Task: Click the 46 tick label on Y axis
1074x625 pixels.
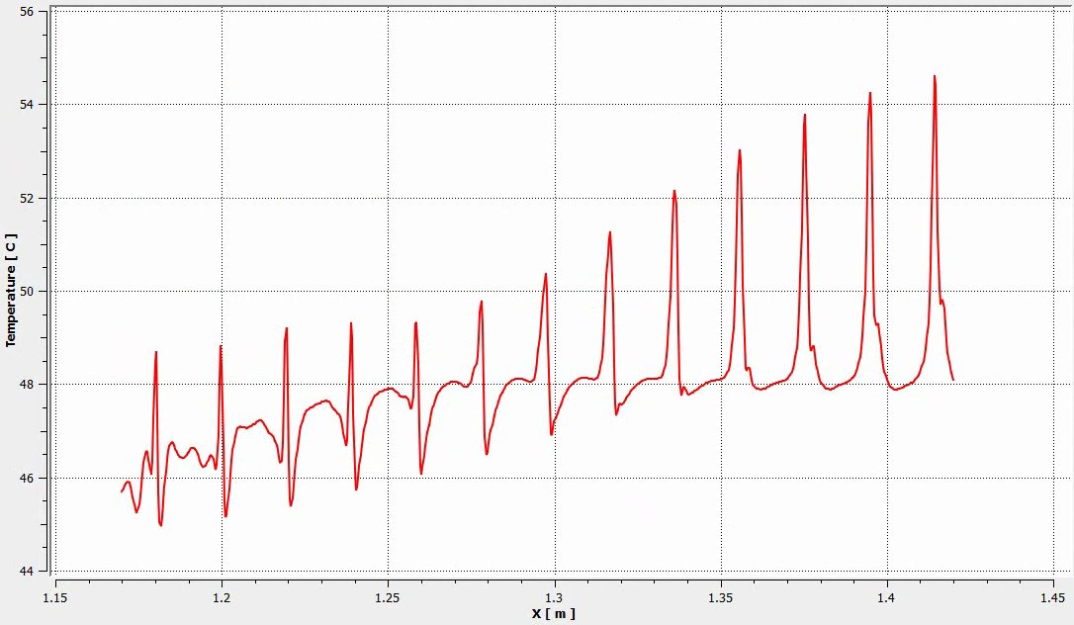Action: pos(27,479)
